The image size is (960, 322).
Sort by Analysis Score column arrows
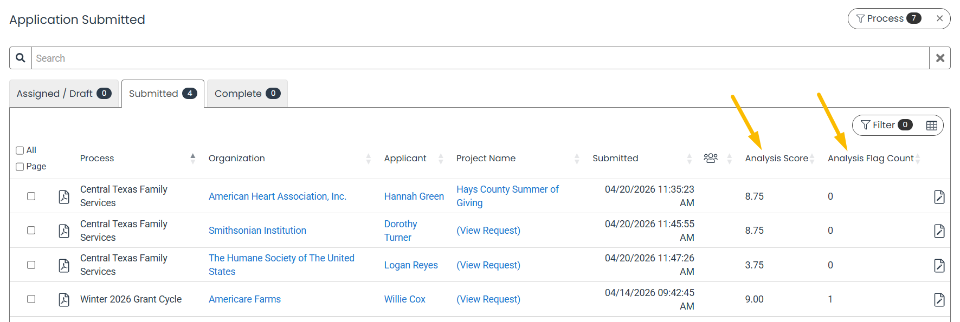point(812,159)
